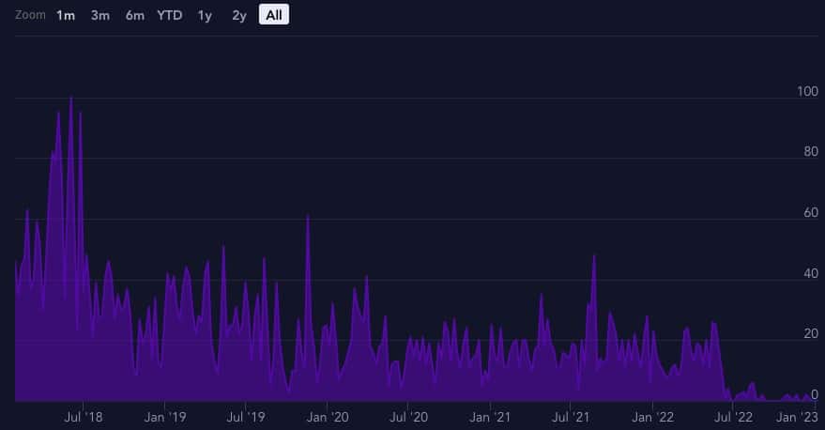Screen dimensions: 825x430
Task: Click the highest chart peak near 100
Action: pyautogui.click(x=71, y=99)
